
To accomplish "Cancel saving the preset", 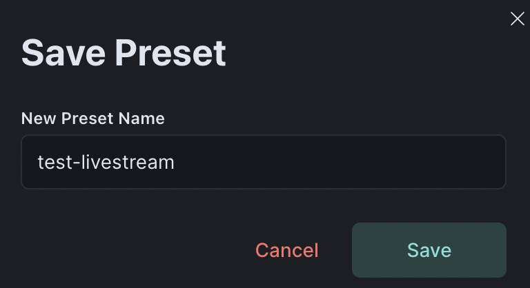I will (x=286, y=250).
